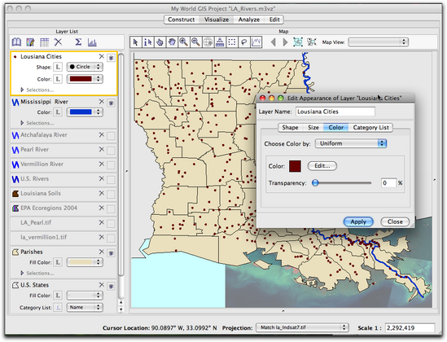Click the sigma summary statistics icon
Viewport: 447px width, 342px height.
coord(78,42)
